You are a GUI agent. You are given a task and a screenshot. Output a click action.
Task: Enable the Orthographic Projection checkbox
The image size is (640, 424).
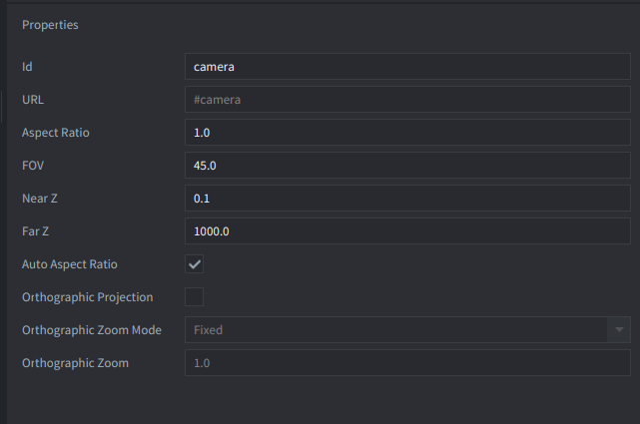[x=195, y=297]
